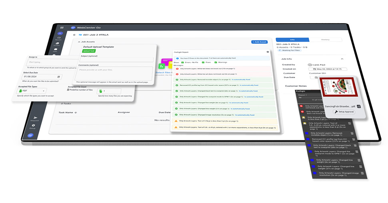Viewport: 388px width, 203px height.
Task: Open Jobs in the left sidebar
Action: coord(57,51)
